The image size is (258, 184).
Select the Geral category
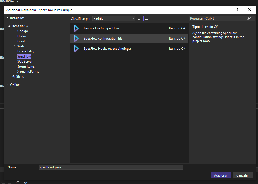pos(21,41)
